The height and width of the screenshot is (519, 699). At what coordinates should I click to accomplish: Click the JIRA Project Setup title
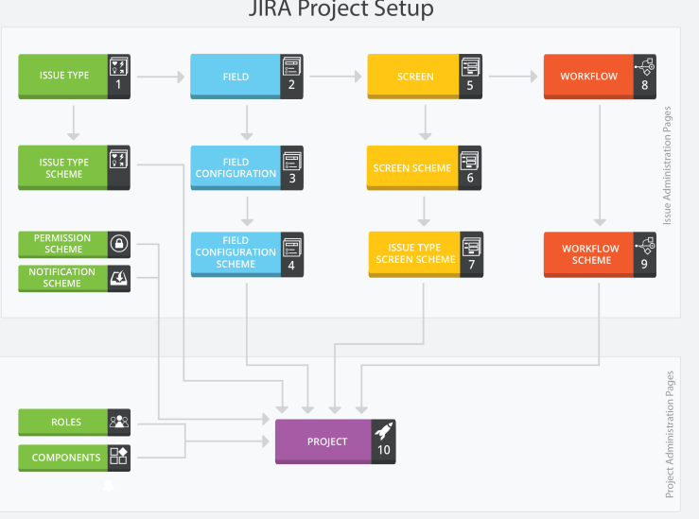point(341,9)
